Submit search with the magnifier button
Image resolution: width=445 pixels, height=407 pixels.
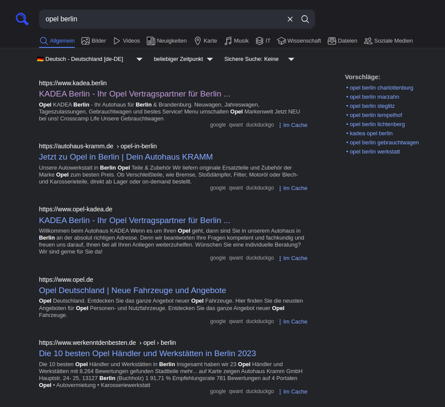[x=305, y=19]
